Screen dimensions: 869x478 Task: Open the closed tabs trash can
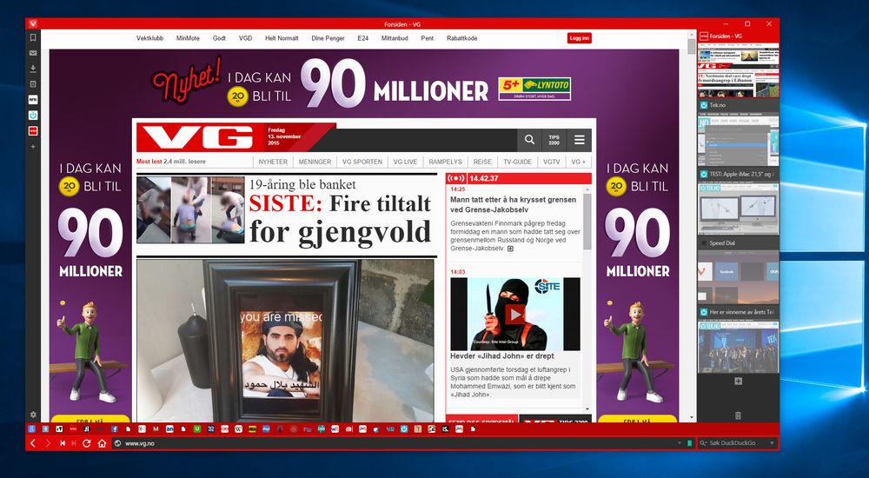(738, 415)
